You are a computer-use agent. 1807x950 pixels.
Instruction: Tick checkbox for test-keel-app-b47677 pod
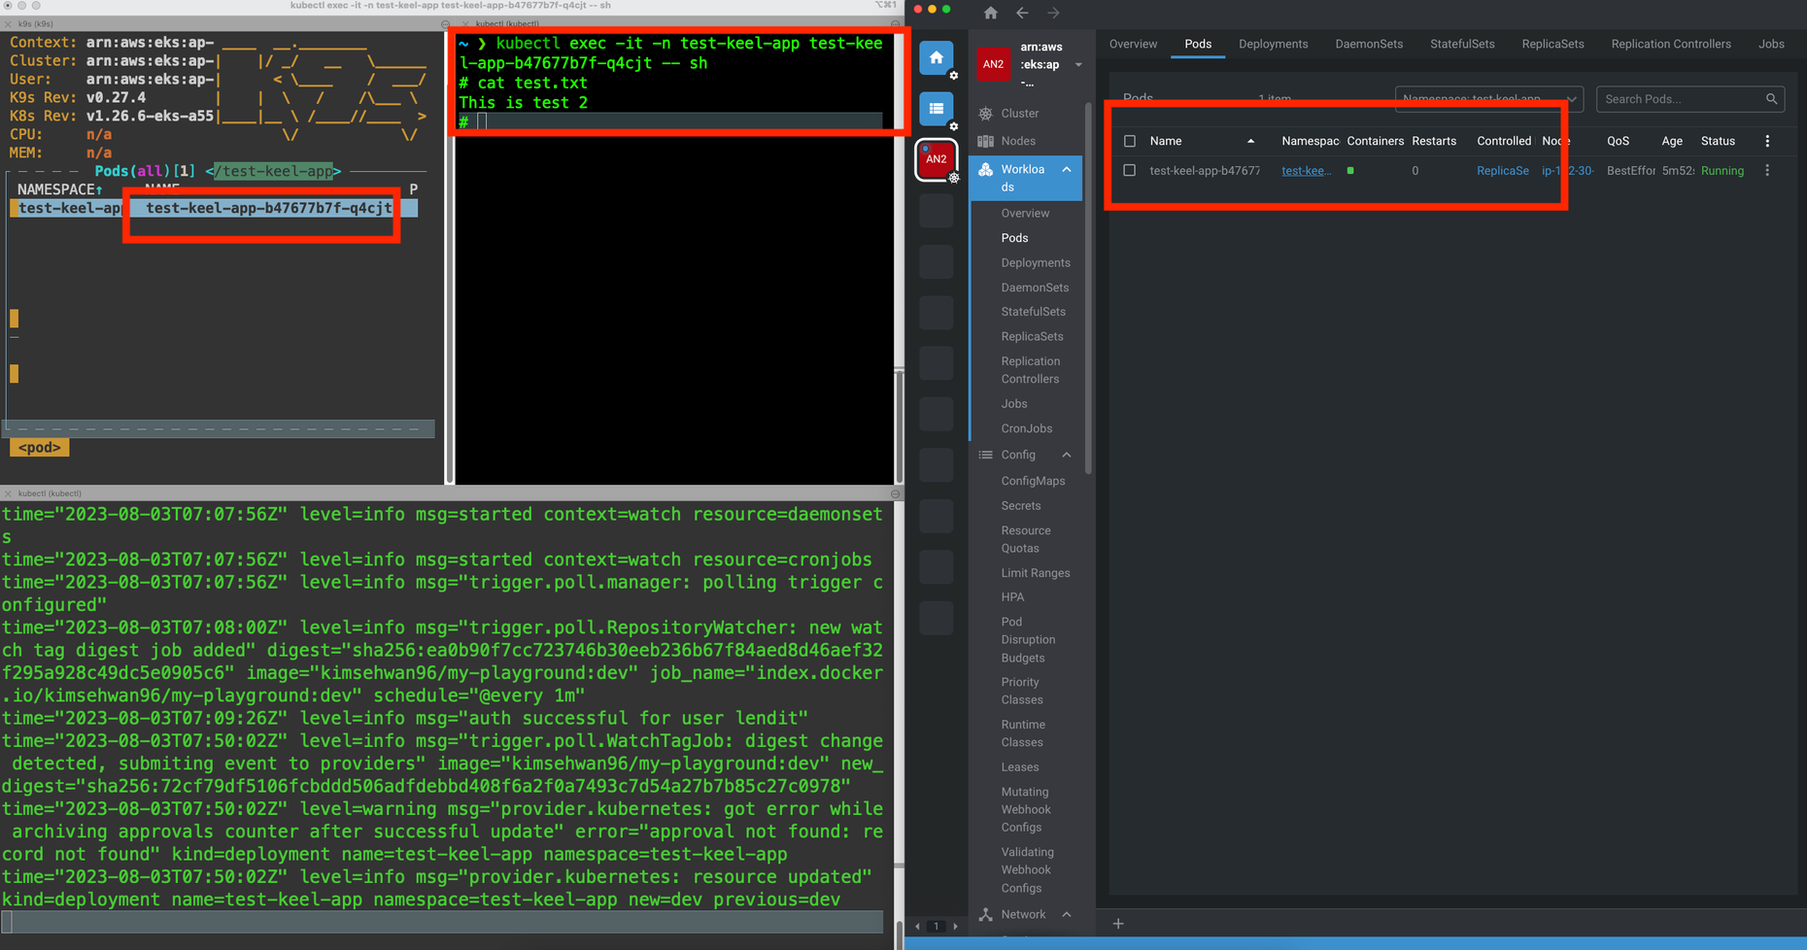[1130, 170]
